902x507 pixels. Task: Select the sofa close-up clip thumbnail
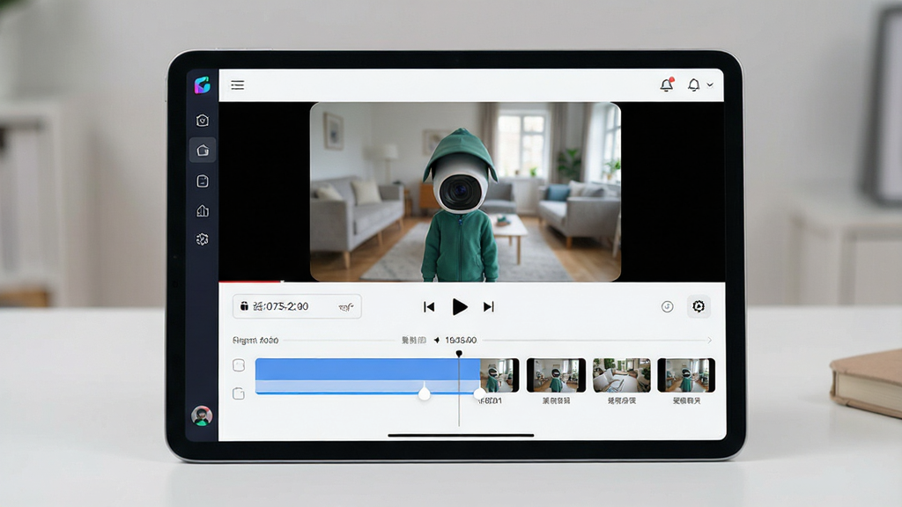coord(622,375)
